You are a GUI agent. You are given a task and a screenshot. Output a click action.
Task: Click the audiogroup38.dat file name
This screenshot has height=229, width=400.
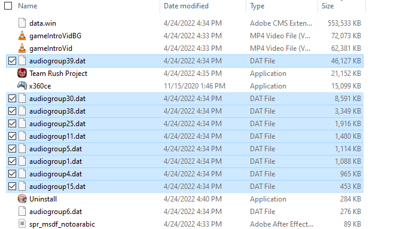pyautogui.click(x=57, y=111)
